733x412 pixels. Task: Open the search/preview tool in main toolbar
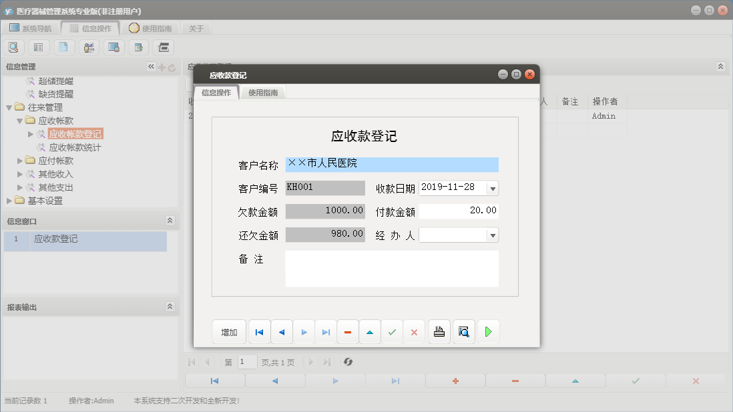pyautogui.click(x=13, y=47)
